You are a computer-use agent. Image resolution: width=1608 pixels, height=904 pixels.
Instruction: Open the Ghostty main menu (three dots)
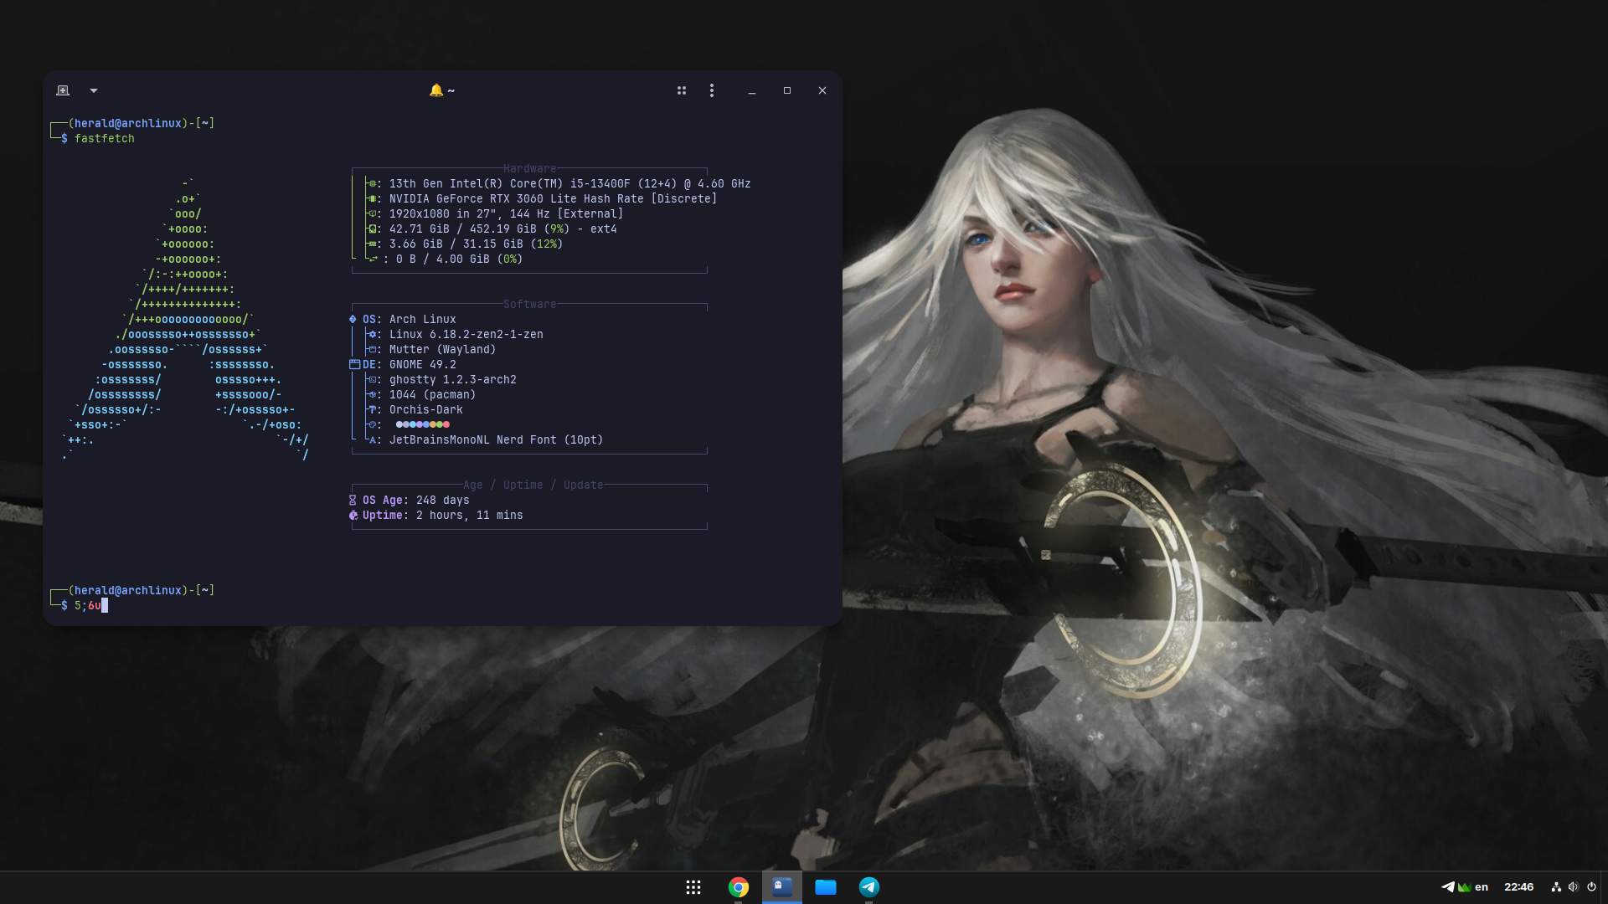(712, 90)
